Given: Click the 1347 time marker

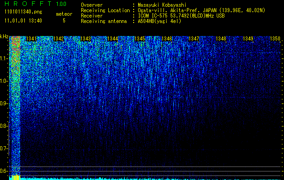Looking at the screenshot, I should click(x=194, y=39).
